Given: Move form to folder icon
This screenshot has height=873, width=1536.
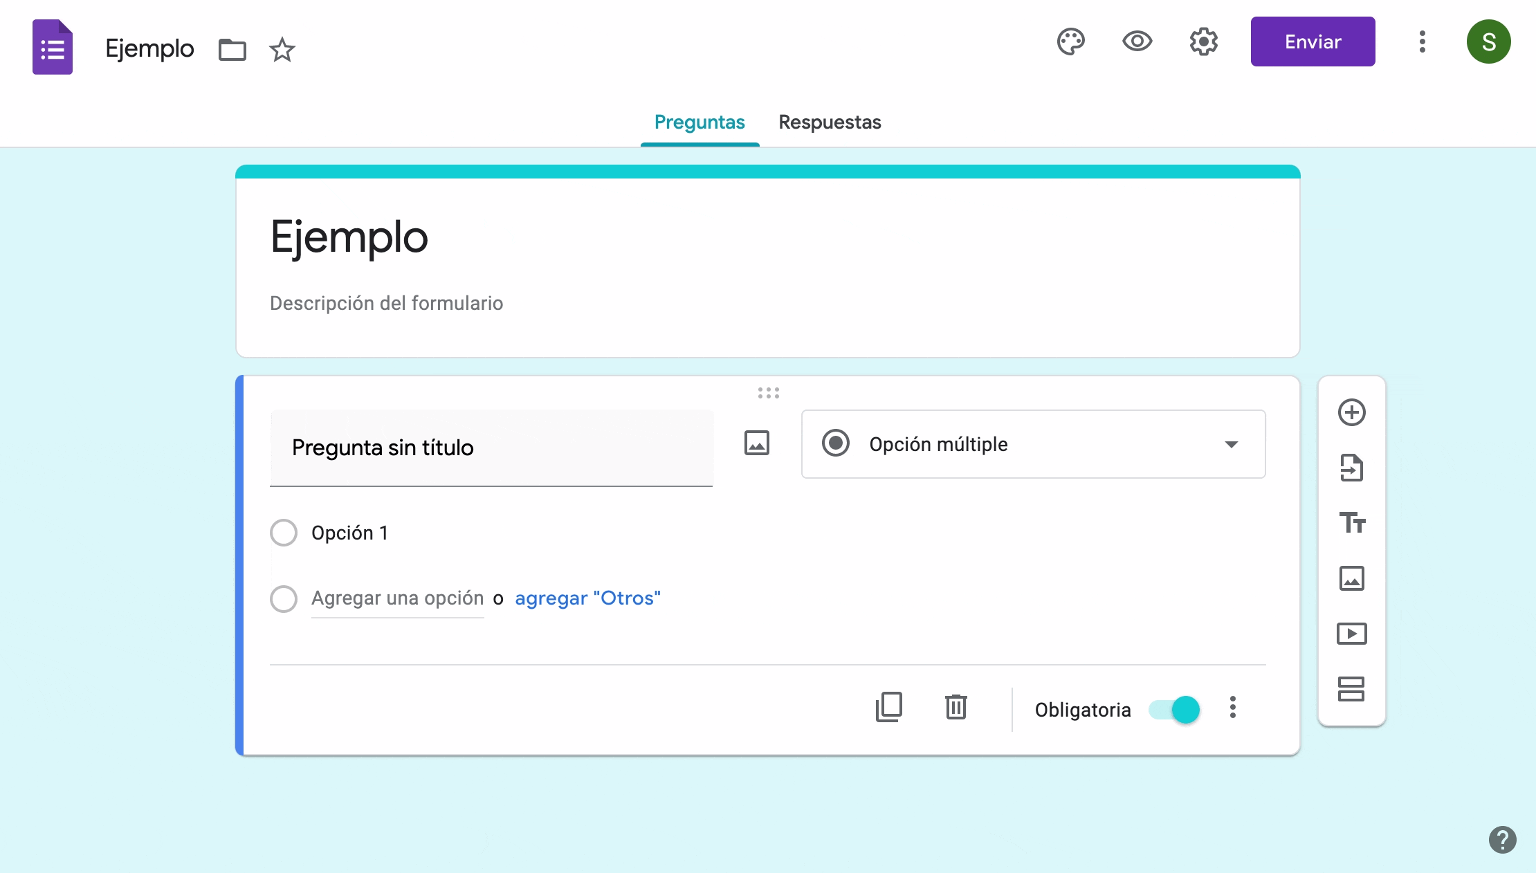Looking at the screenshot, I should click(x=232, y=50).
